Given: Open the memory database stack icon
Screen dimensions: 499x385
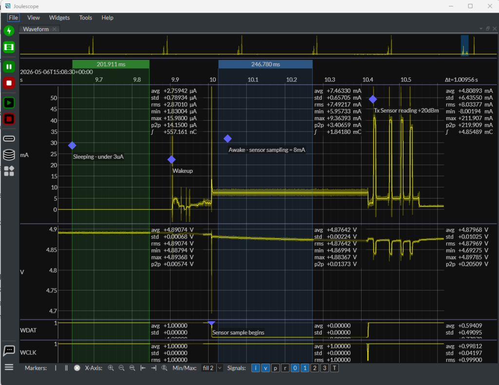Looking at the screenshot, I should 9,155.
